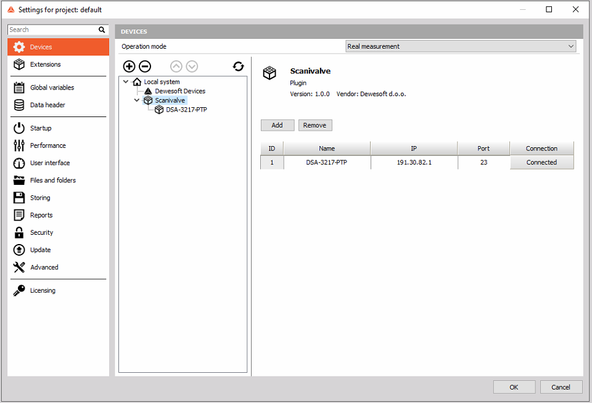Click the Add button
Viewport: 592px width, 403px height.
[277, 125]
